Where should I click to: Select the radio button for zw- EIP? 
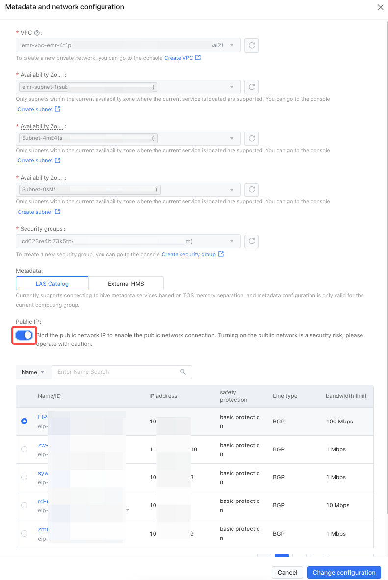tap(25, 449)
